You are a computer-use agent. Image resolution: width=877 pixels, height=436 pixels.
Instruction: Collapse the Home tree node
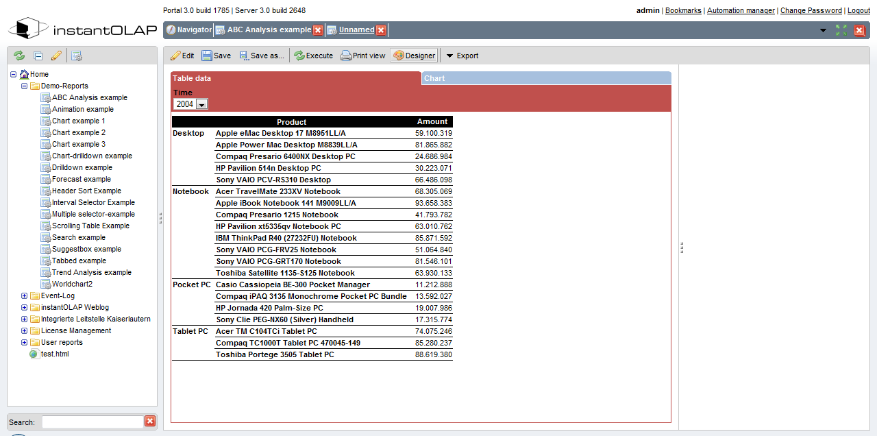pos(14,74)
